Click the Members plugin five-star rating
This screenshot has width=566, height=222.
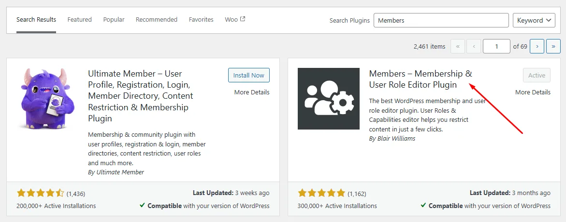tap(321, 194)
